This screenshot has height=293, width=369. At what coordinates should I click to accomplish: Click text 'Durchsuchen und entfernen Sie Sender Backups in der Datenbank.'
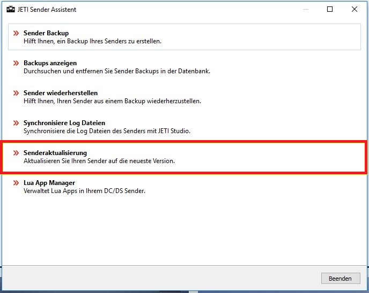117,71
